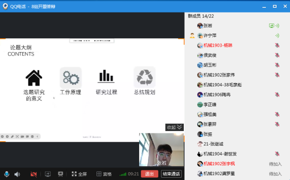Click speaking indicator beside 许宁萍

pos(277,36)
